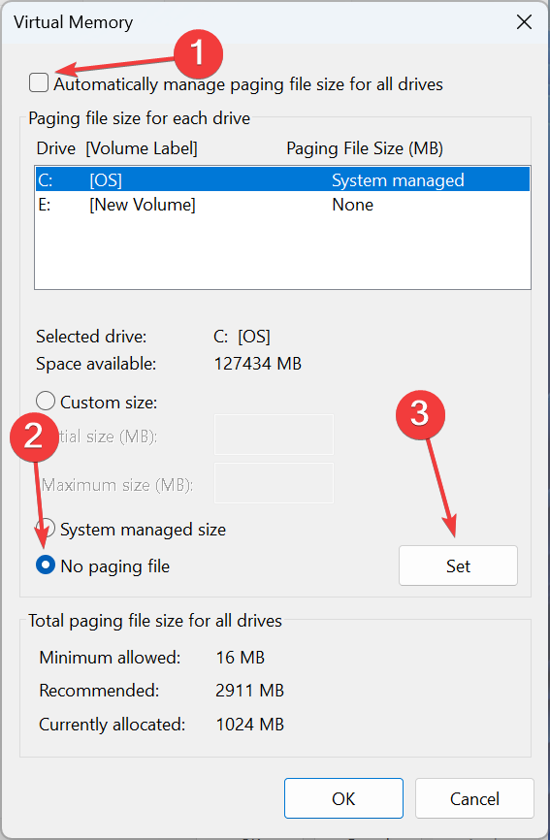Click empty area of drive list
The width and height of the screenshot is (550, 840).
click(282, 253)
